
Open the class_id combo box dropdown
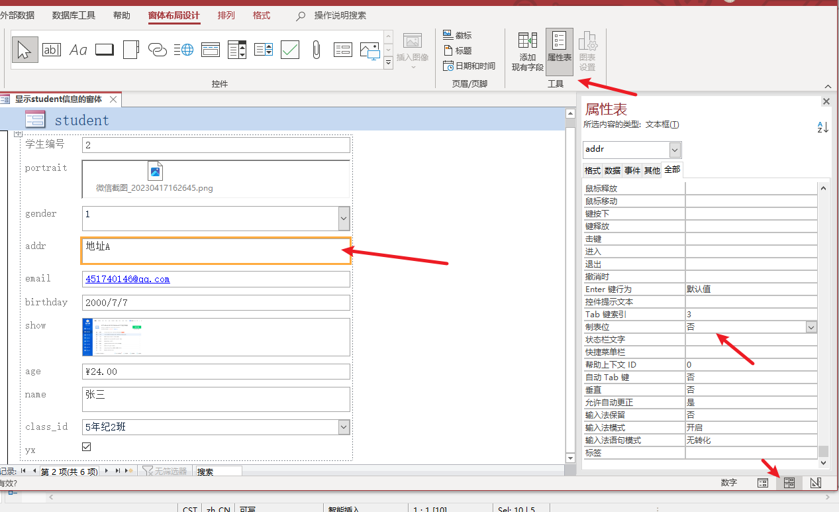(x=344, y=427)
